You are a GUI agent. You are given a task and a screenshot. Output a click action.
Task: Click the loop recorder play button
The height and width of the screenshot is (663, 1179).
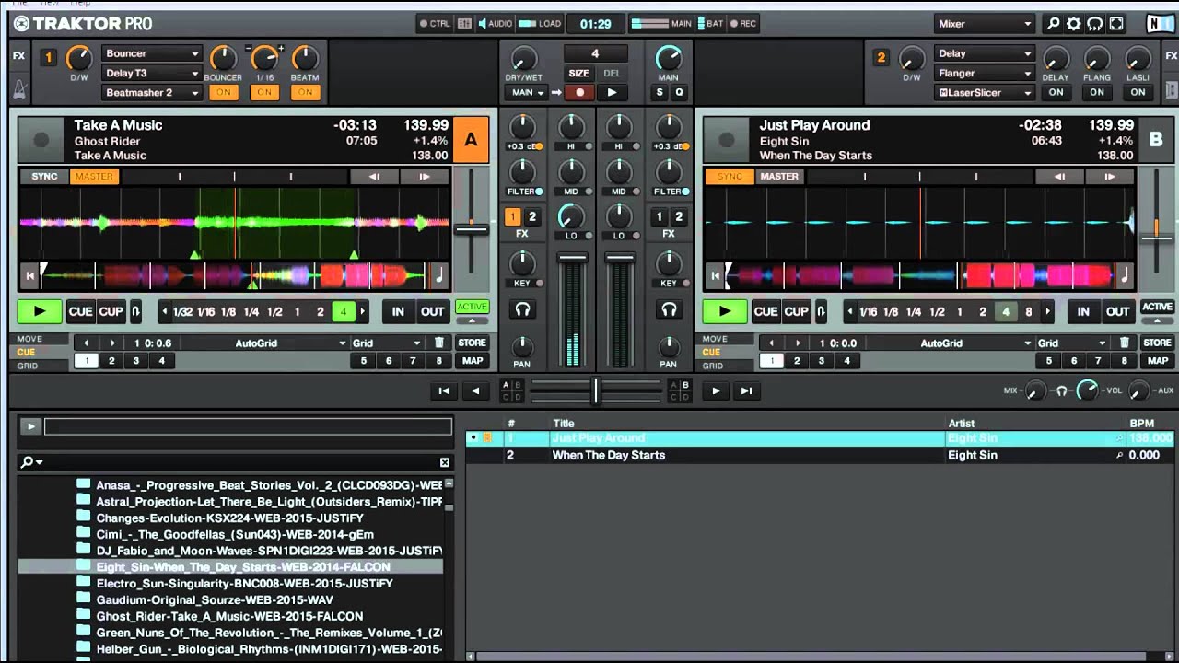pos(612,92)
